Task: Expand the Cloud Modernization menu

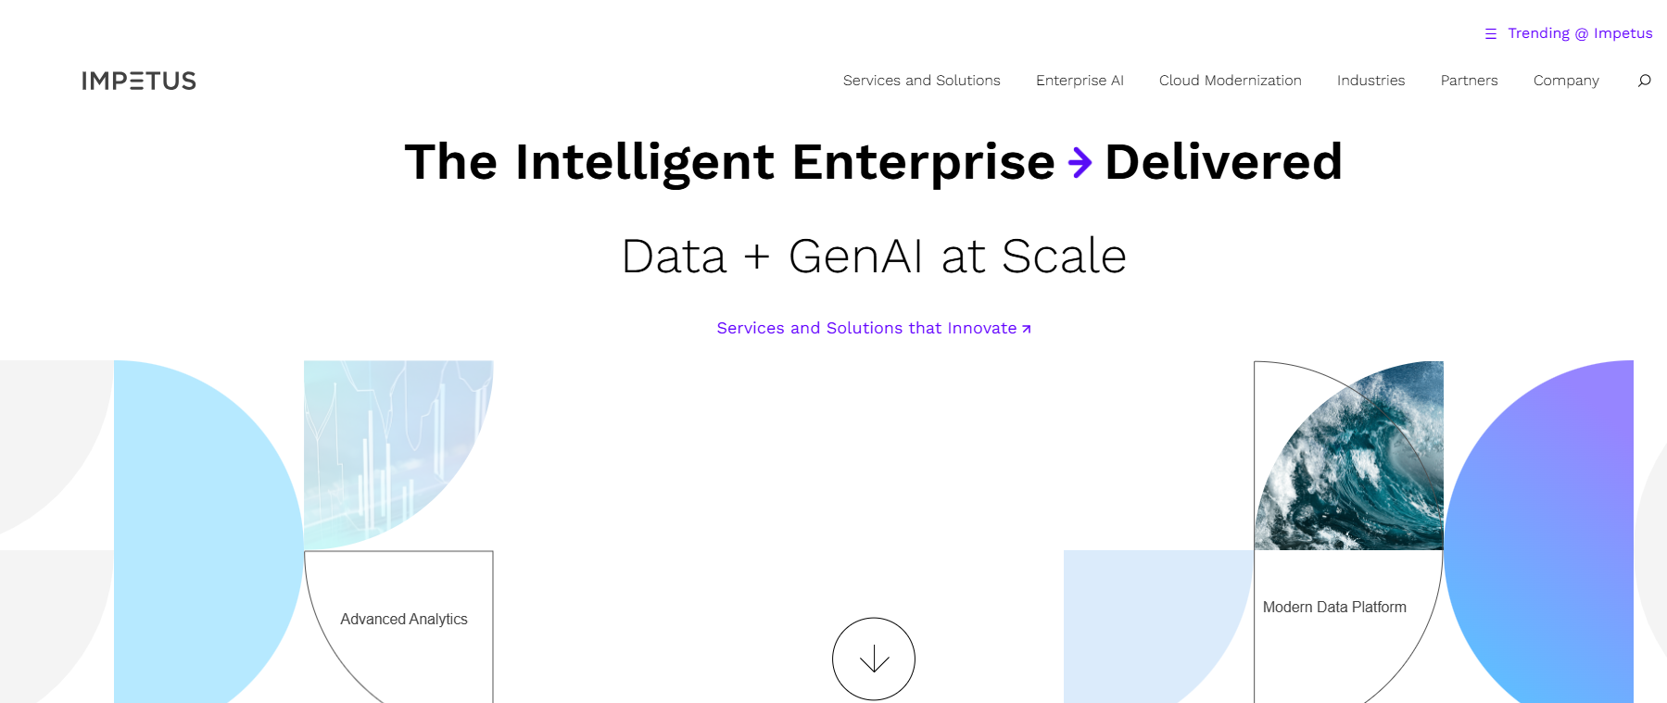Action: [1230, 81]
